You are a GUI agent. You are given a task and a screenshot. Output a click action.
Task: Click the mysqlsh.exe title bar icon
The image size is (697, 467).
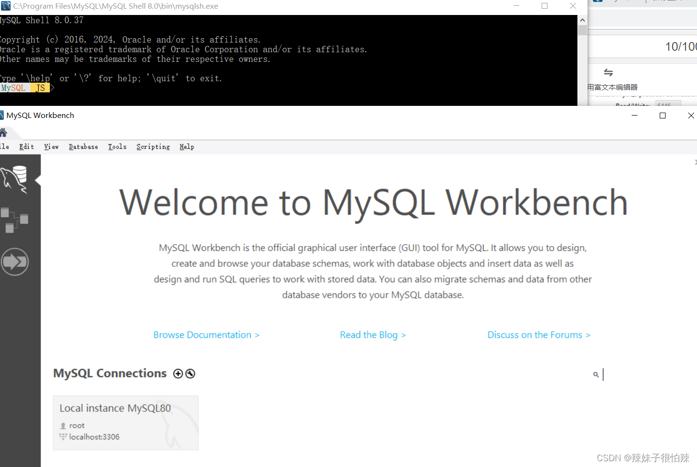click(x=5, y=6)
